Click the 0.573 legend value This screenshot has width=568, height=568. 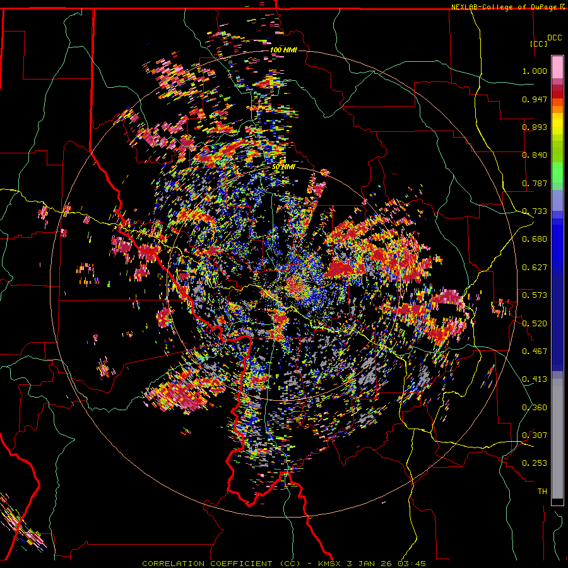pos(535,295)
